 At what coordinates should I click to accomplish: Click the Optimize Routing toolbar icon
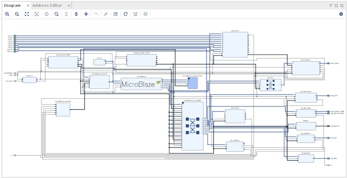(x=135, y=14)
